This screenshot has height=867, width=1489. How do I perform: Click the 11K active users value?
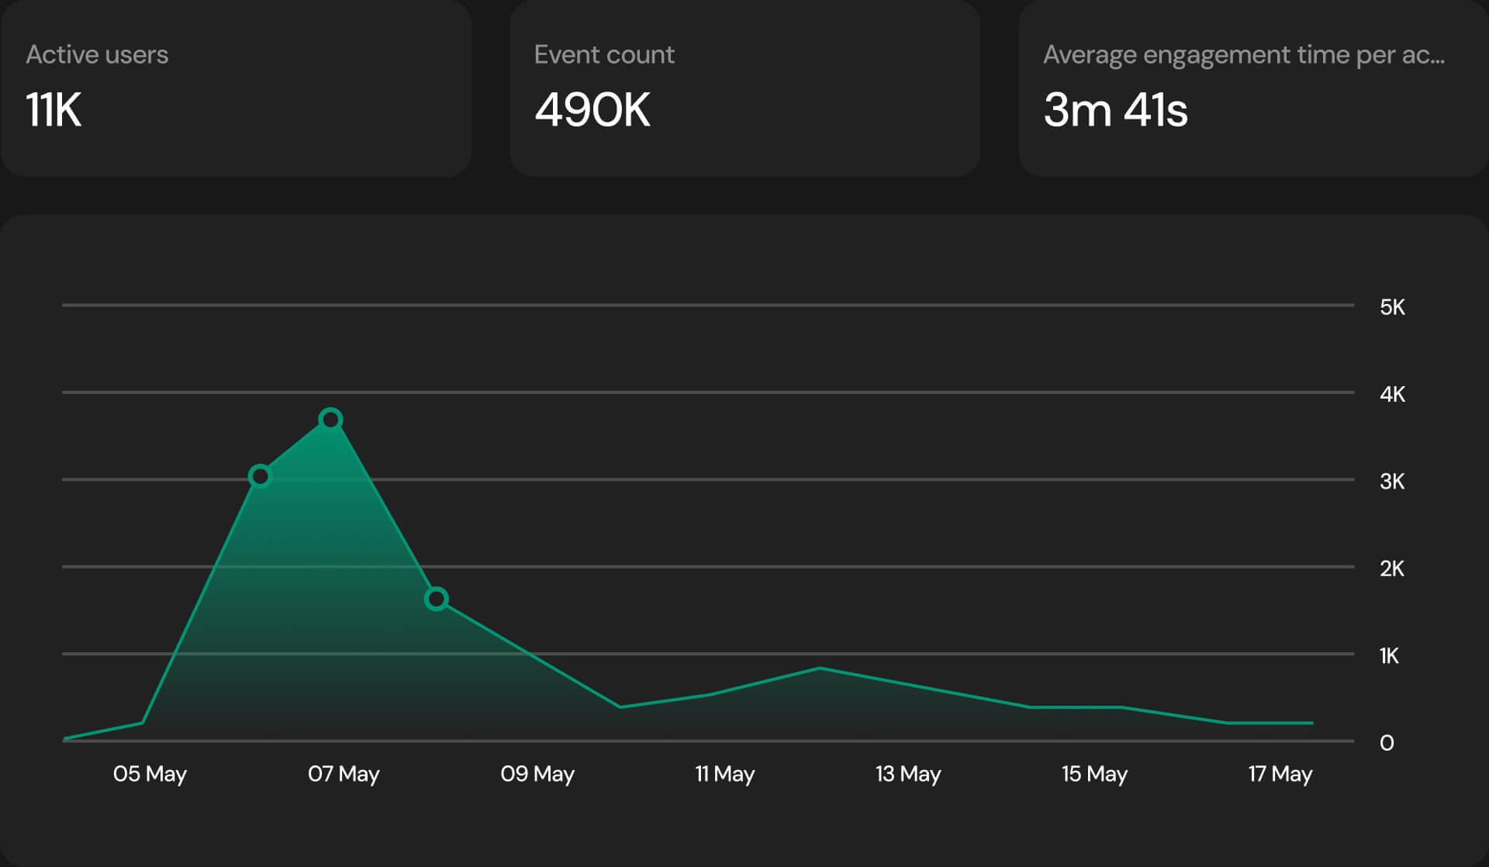click(x=54, y=109)
